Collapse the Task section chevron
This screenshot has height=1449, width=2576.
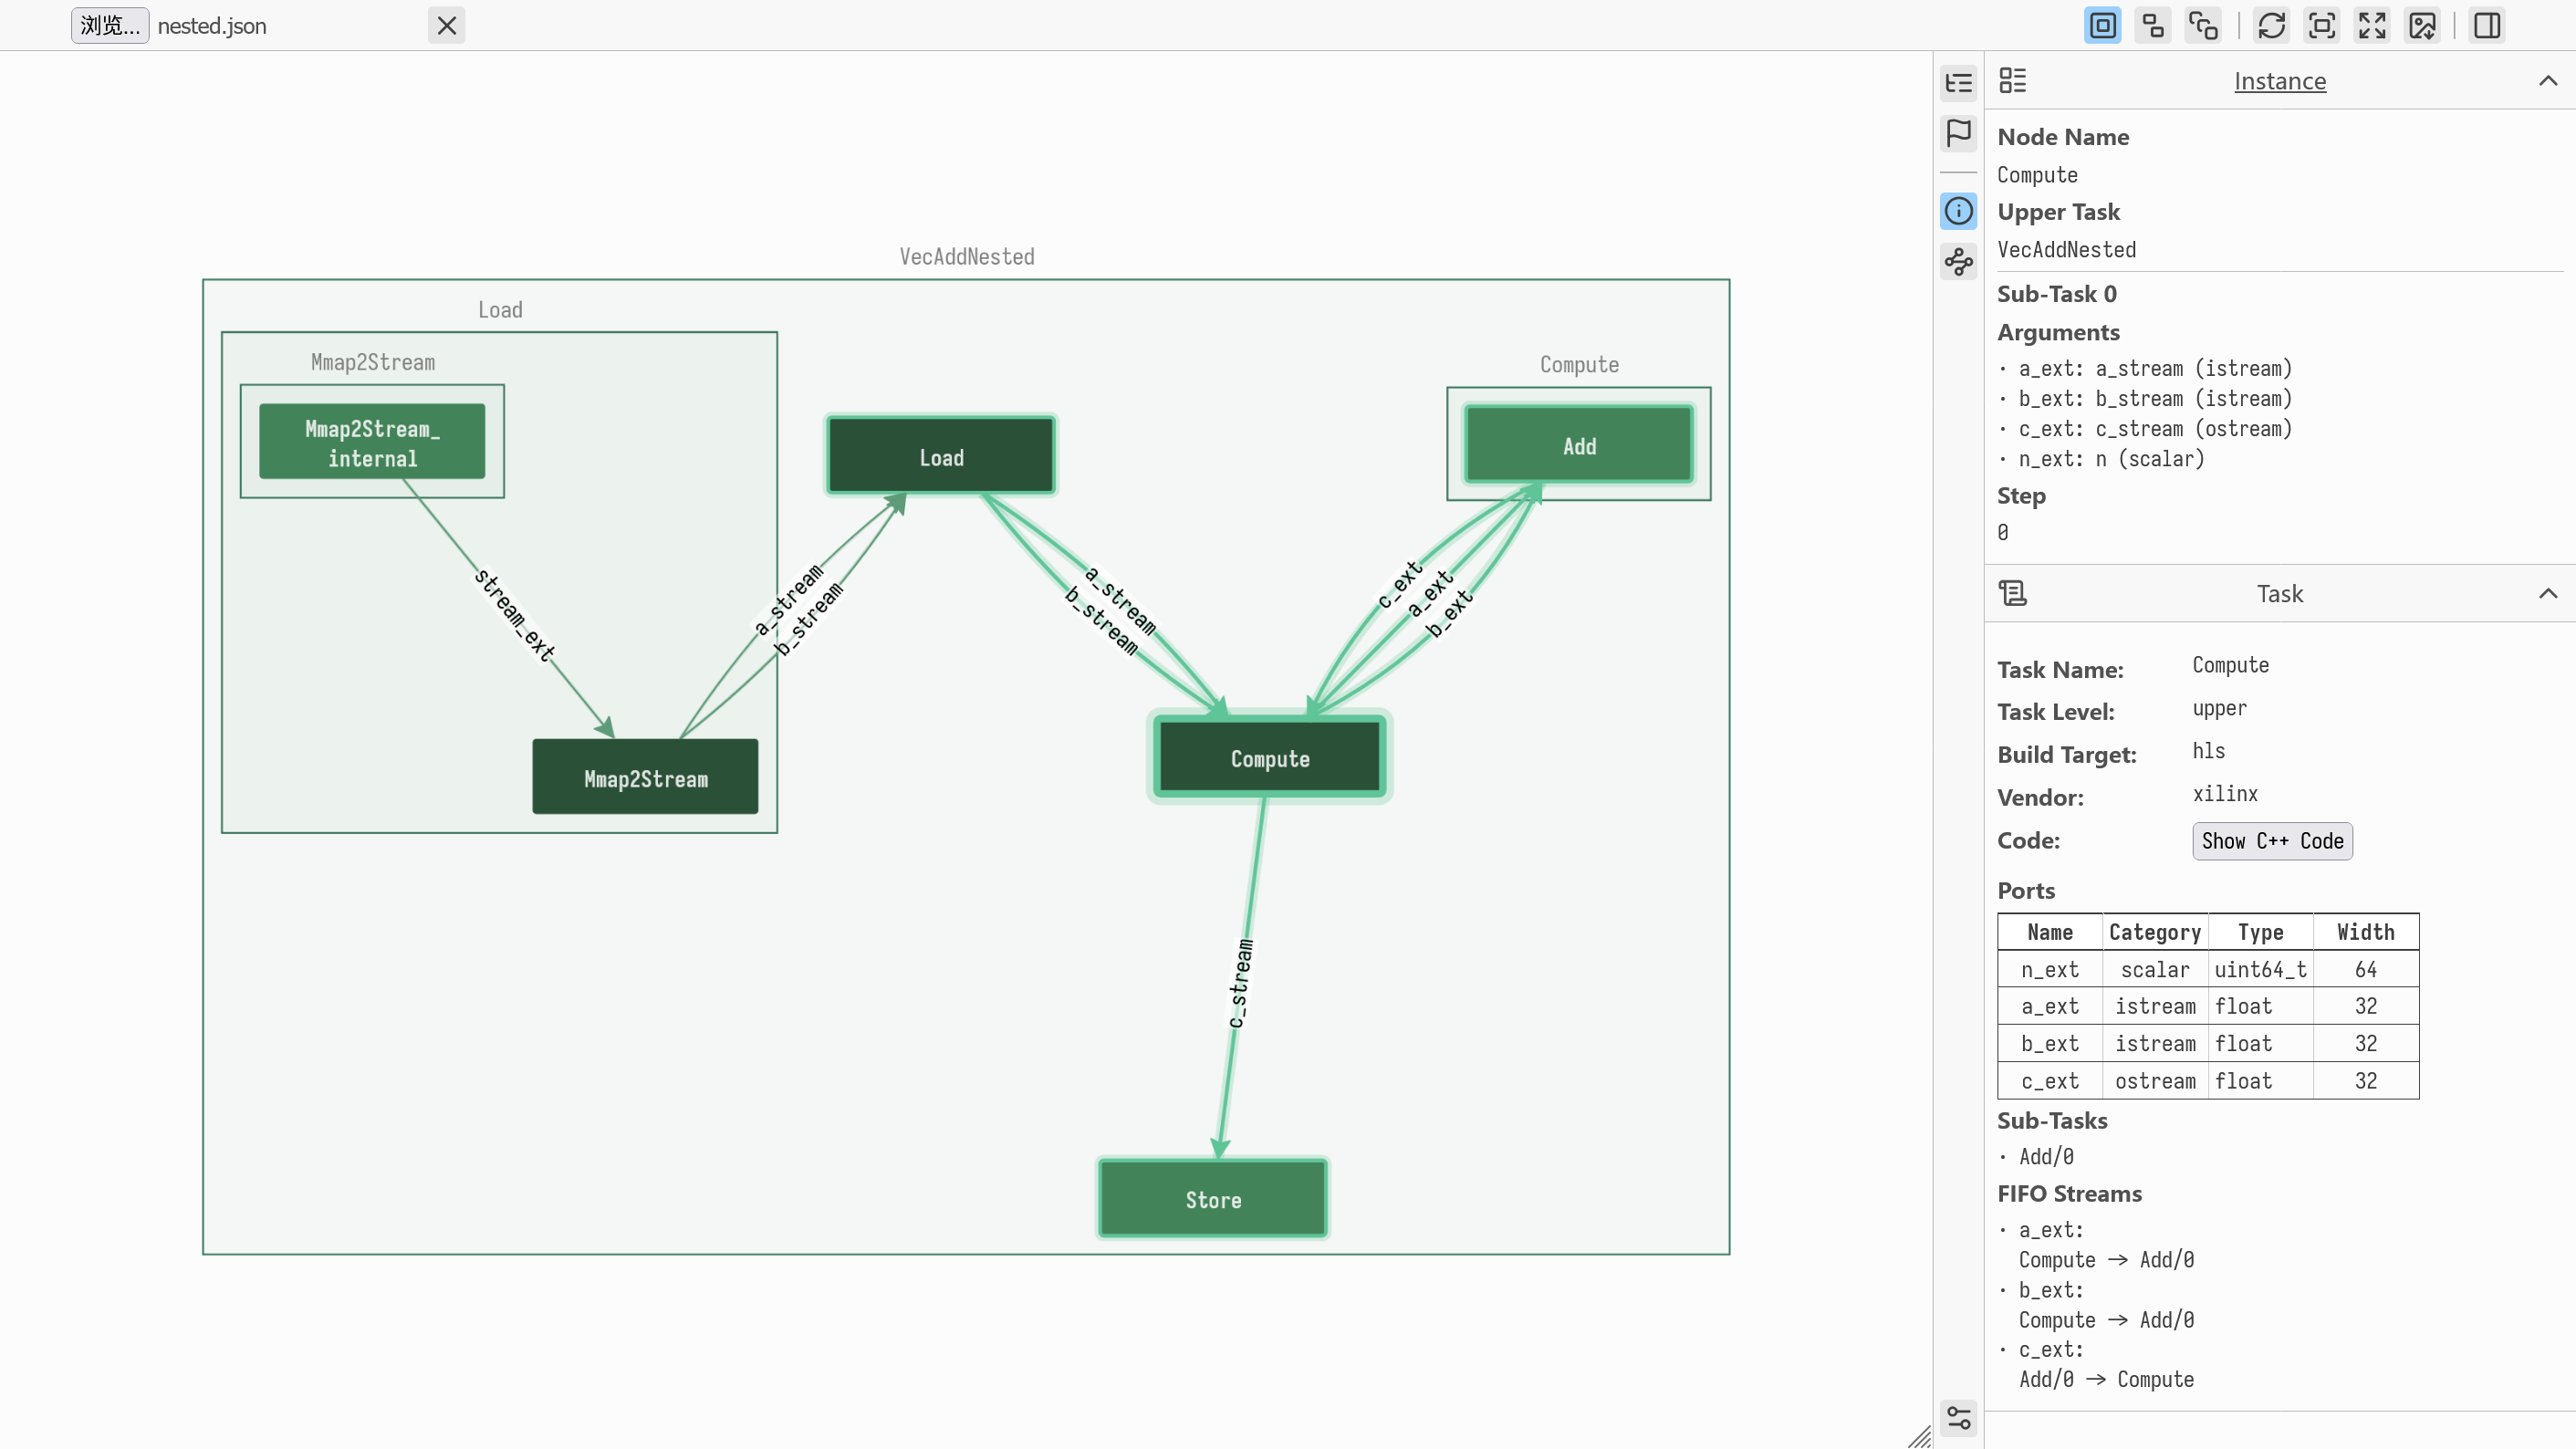click(2548, 594)
